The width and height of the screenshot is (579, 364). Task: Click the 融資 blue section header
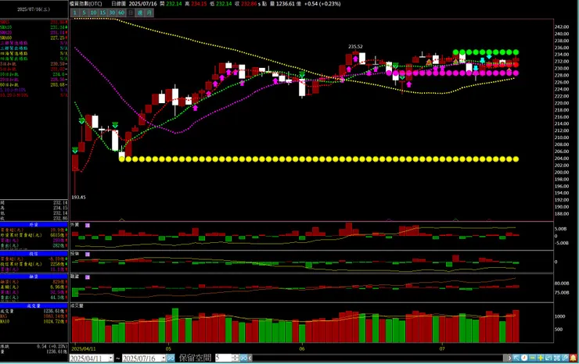[34, 277]
